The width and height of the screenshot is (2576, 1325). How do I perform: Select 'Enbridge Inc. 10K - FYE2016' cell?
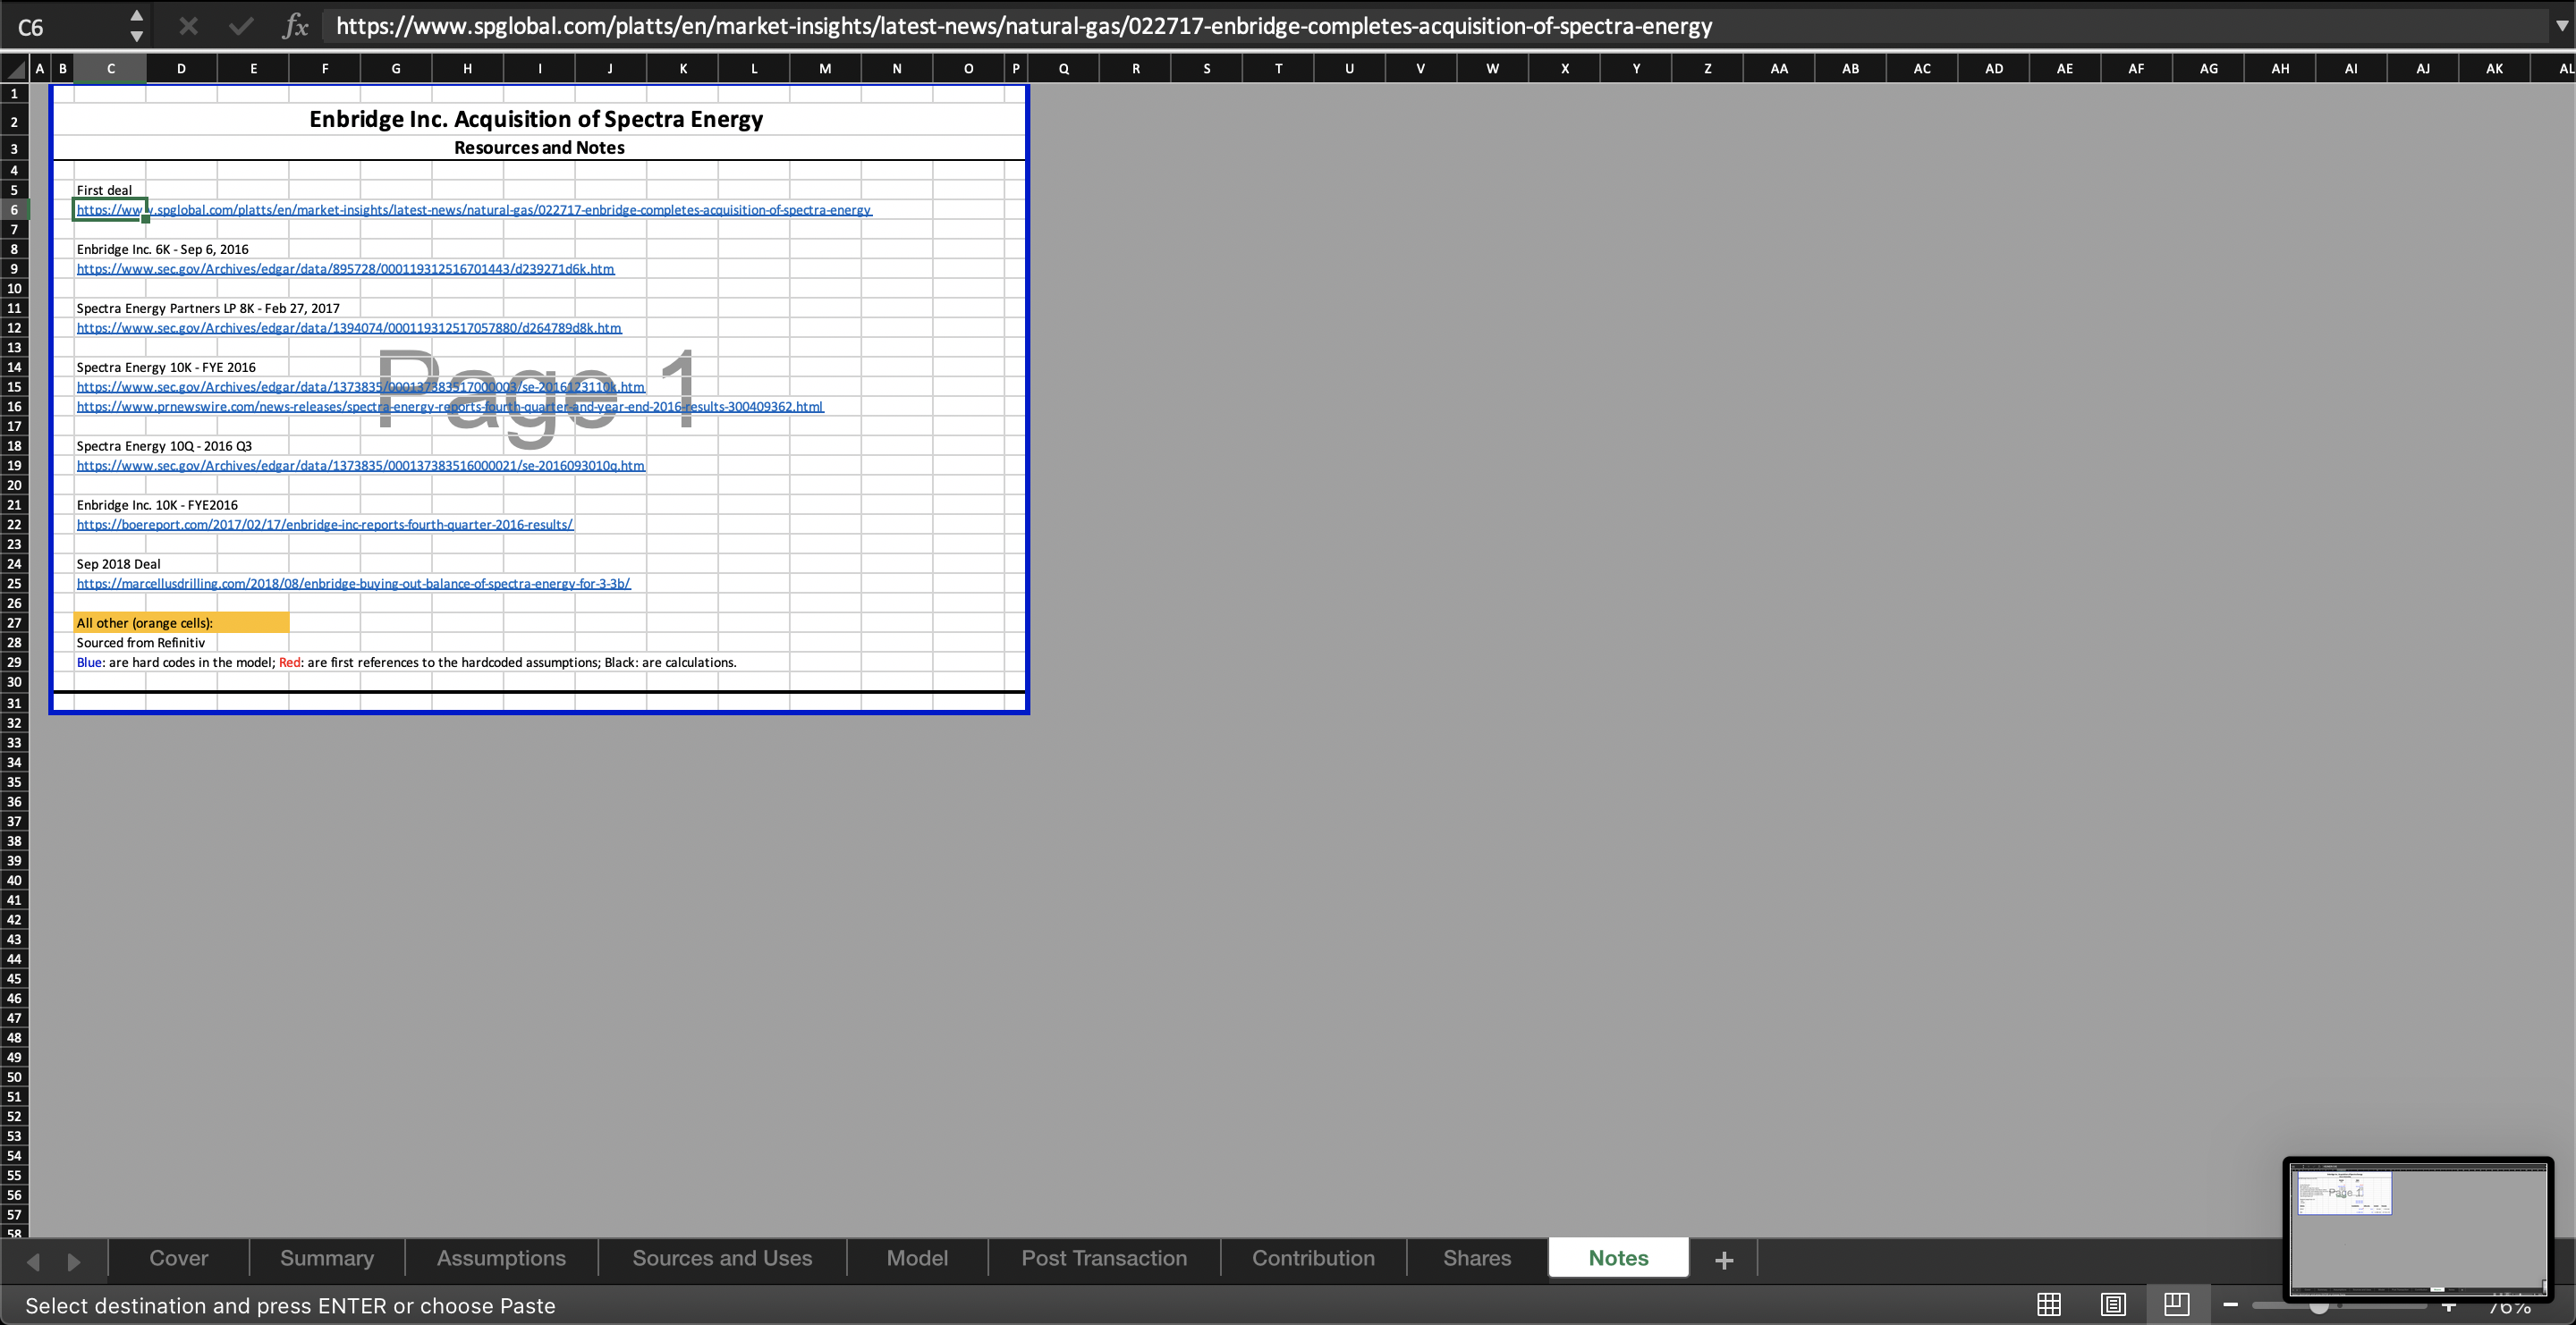coord(157,504)
